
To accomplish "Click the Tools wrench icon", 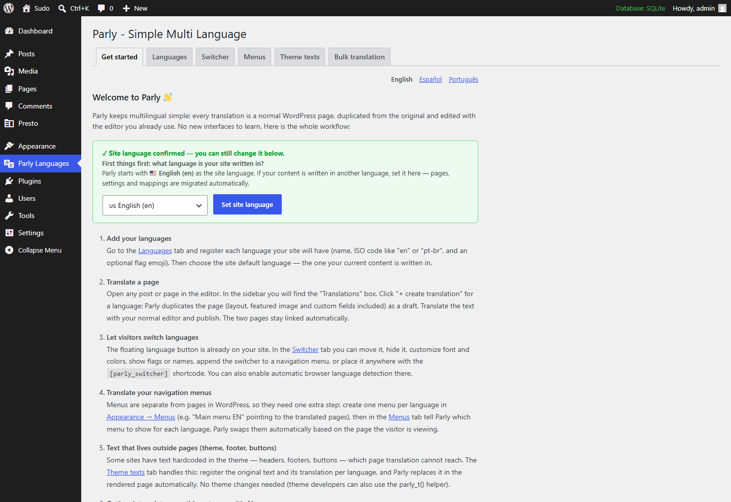I will (x=9, y=216).
